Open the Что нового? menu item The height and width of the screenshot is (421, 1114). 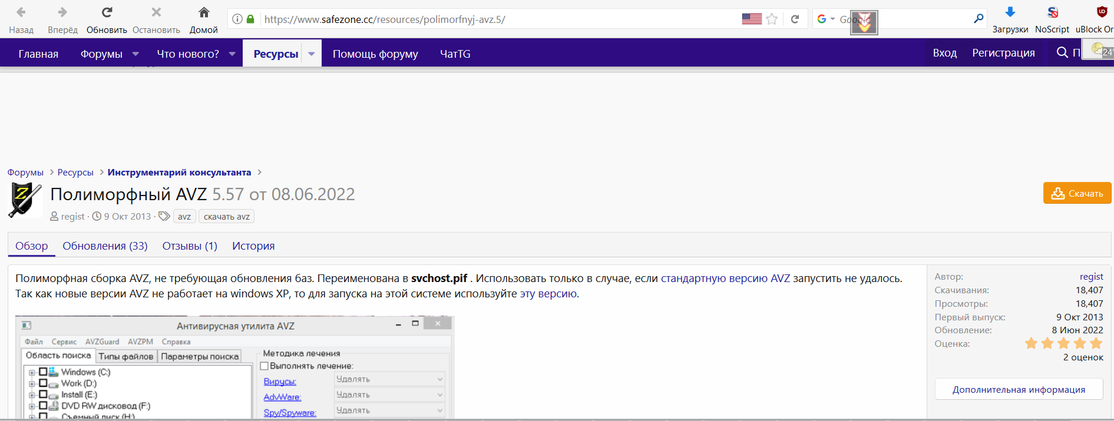click(188, 54)
